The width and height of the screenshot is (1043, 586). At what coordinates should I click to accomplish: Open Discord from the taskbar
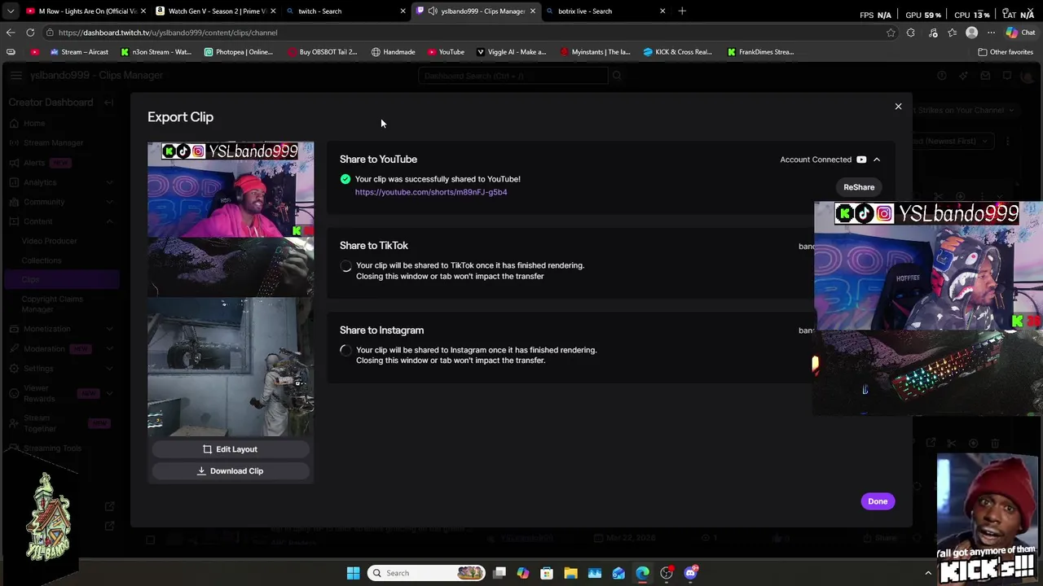pyautogui.click(x=691, y=573)
